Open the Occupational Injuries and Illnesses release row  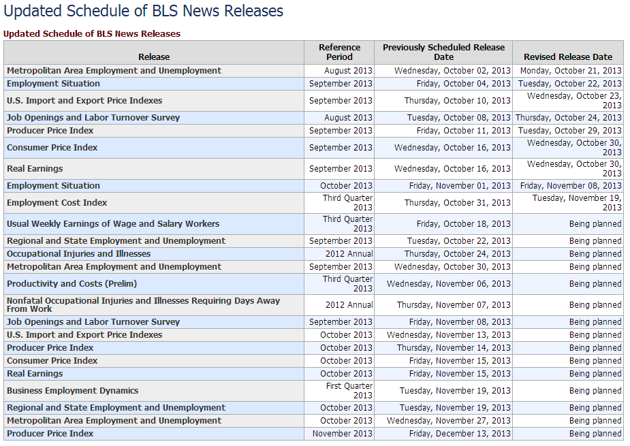78,254
